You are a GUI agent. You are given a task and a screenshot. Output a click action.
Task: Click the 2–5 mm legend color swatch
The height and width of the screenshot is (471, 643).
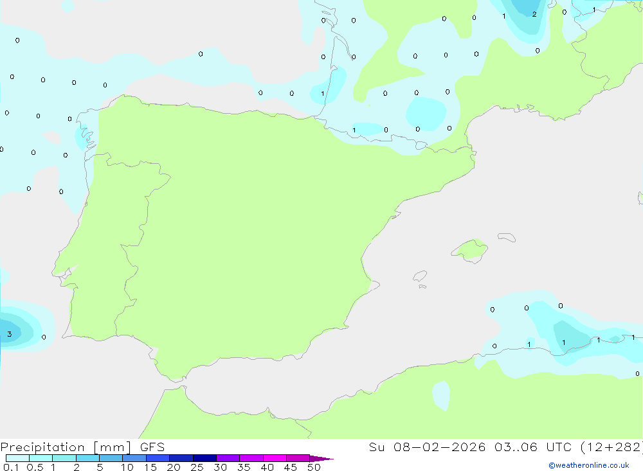pos(87,458)
